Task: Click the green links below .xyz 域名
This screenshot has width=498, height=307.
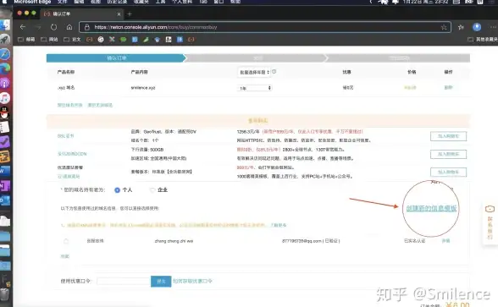Action: point(85,105)
